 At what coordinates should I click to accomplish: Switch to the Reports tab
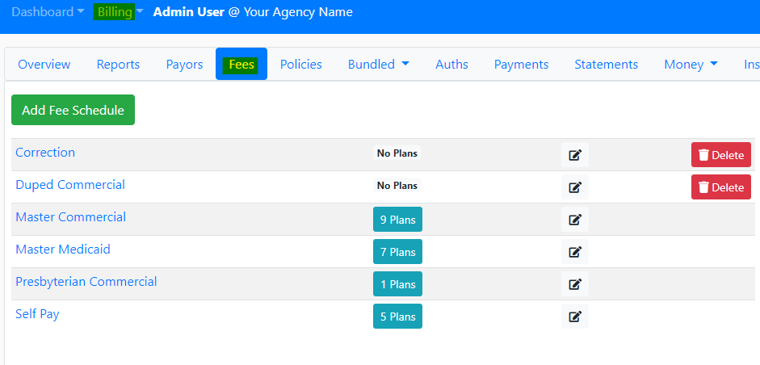point(118,64)
